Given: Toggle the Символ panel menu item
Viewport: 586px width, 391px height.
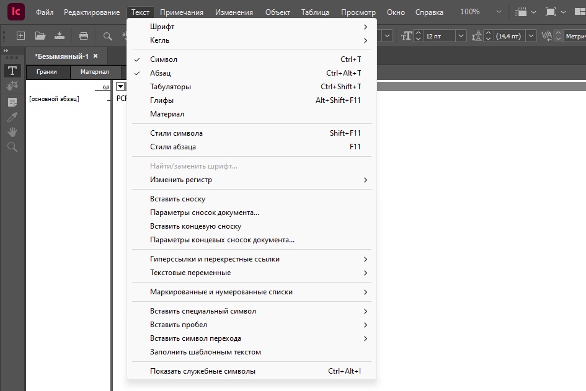Looking at the screenshot, I should (x=164, y=59).
